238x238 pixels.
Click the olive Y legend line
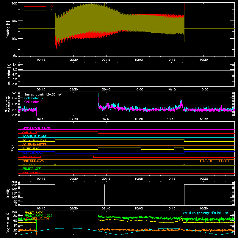(x=35, y=10)
